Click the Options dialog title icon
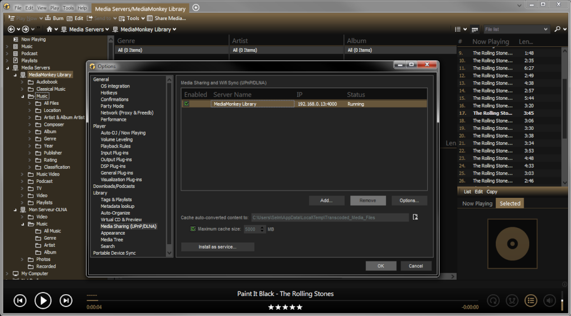Screen dimensions: 571x316 (x=93, y=66)
